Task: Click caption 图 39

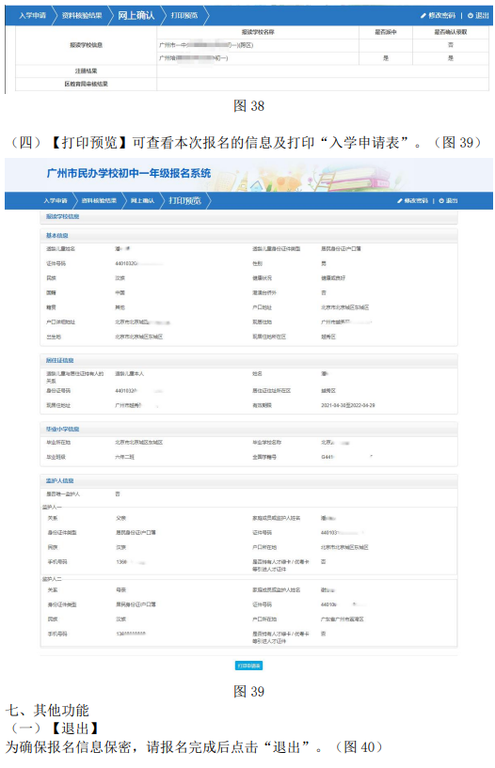Action: click(248, 691)
